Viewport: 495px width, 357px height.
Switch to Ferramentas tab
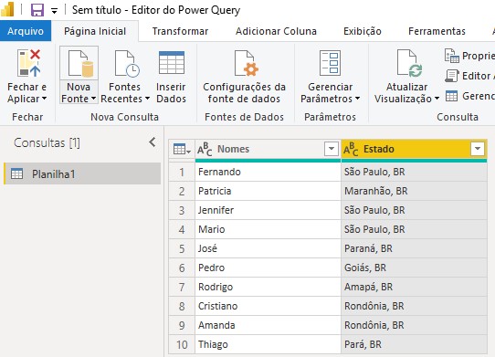tap(437, 31)
